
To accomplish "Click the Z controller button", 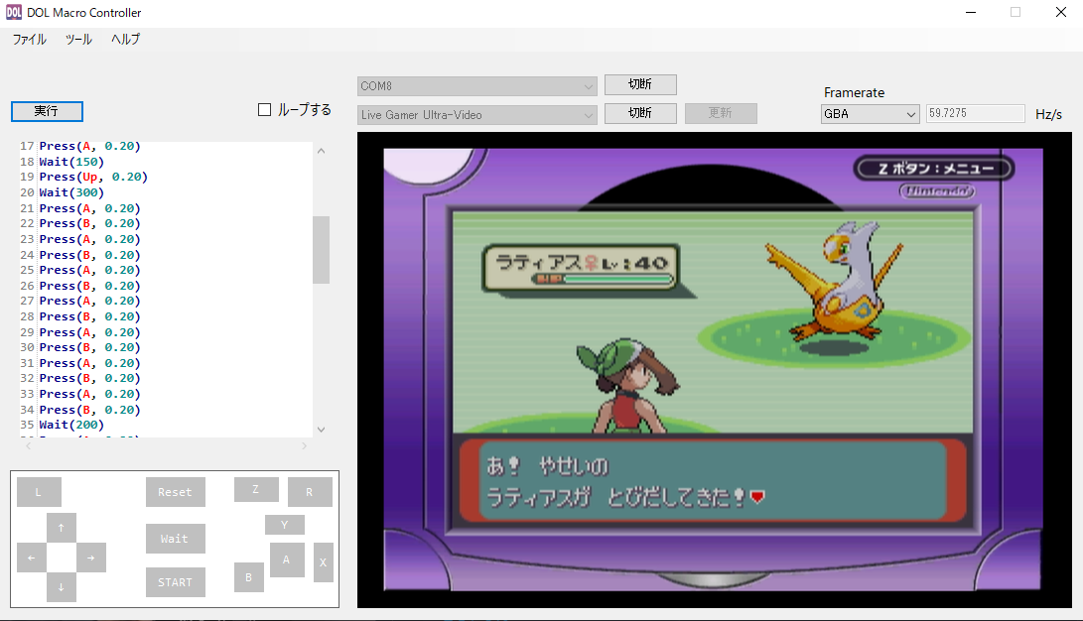I will (x=256, y=489).
